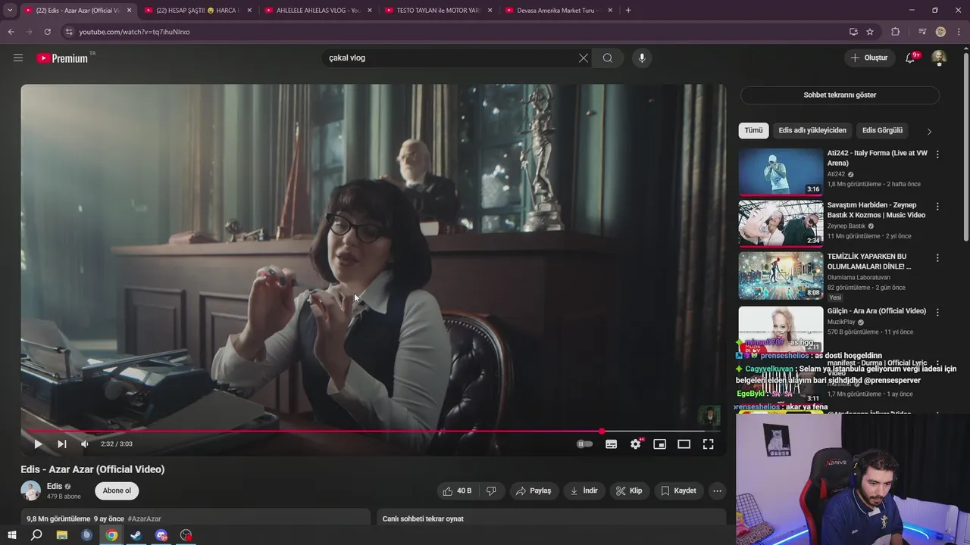Reload the current page
The image size is (970, 545).
pyautogui.click(x=47, y=32)
